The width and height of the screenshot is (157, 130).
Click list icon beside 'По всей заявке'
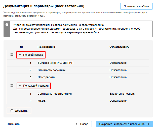tap(12, 54)
